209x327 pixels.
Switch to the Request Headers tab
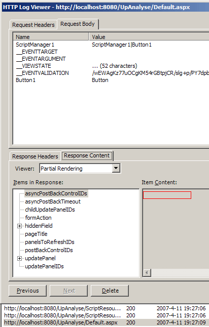33,25
